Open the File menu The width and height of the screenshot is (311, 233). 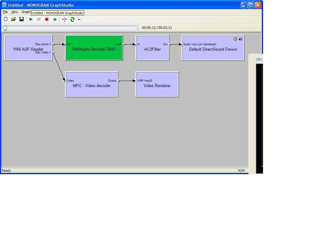click(5, 12)
